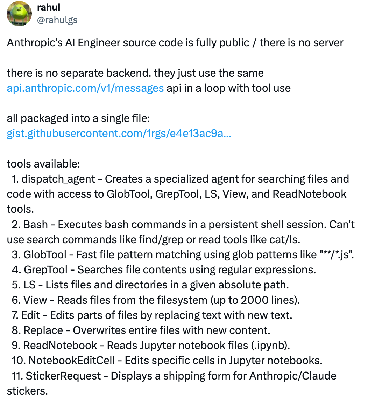Select the Bash tool list item
375x403 pixels.
point(181,232)
